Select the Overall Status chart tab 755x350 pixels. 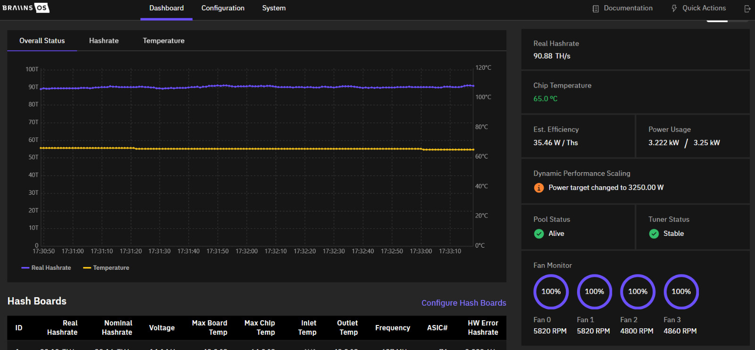click(x=42, y=41)
